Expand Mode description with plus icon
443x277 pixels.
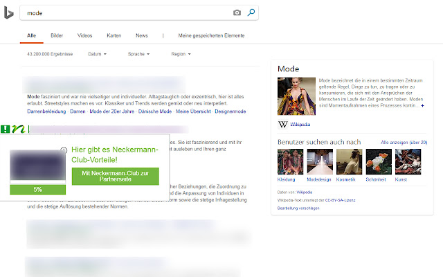pyautogui.click(x=422, y=106)
